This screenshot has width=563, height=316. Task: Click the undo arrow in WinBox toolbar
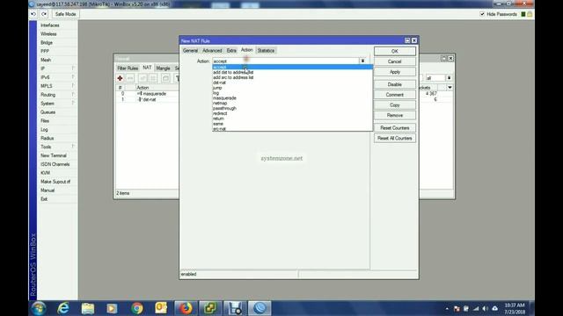pyautogui.click(x=33, y=14)
